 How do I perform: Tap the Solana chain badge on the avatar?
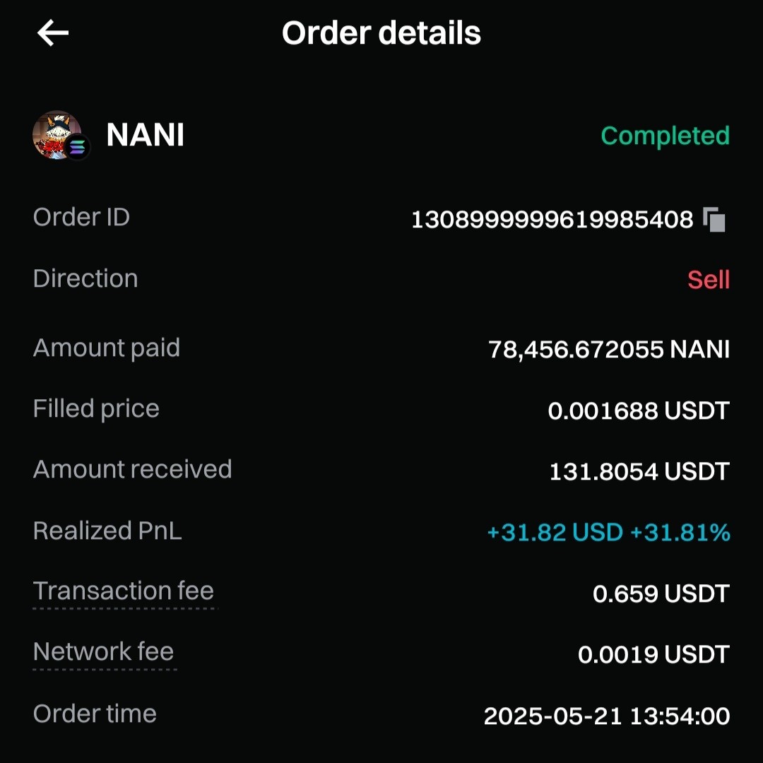78,146
